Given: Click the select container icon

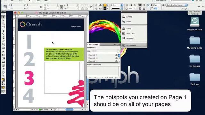Looking at the screenshot, I should pos(96,5).
